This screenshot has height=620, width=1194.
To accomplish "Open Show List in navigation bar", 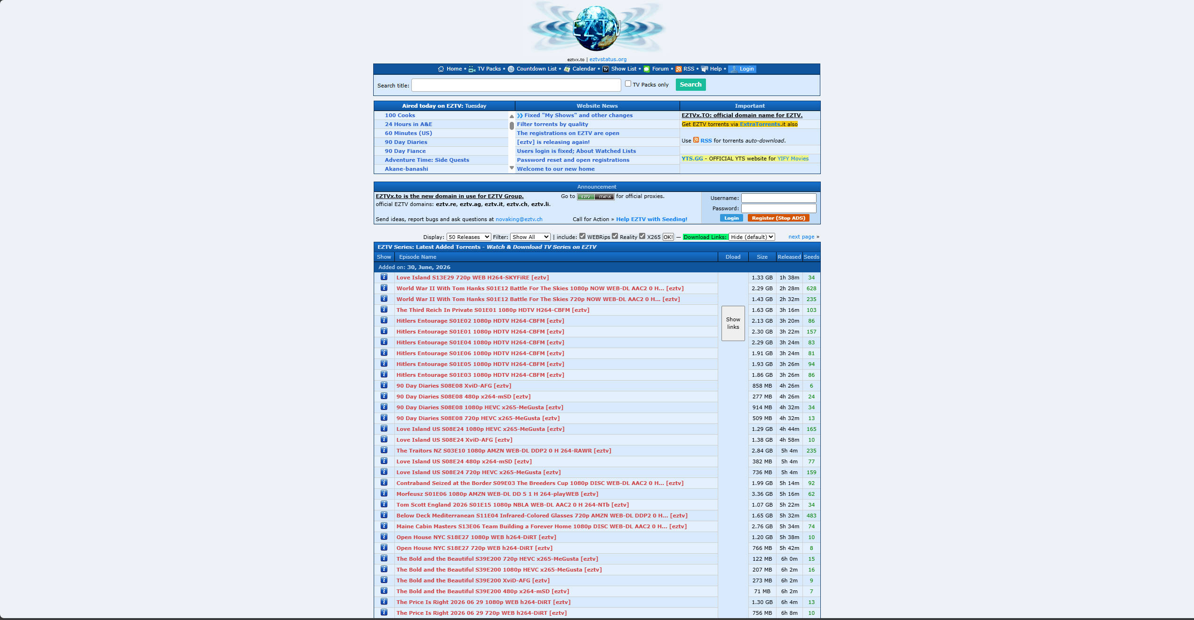I will [x=624, y=69].
